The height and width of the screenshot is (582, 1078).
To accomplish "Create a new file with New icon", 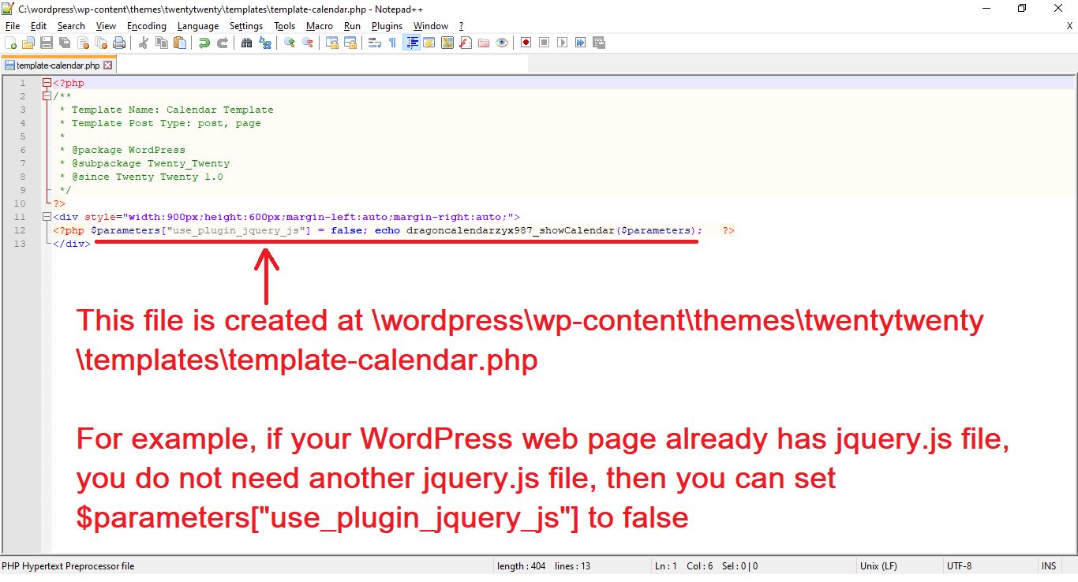I will (10, 43).
